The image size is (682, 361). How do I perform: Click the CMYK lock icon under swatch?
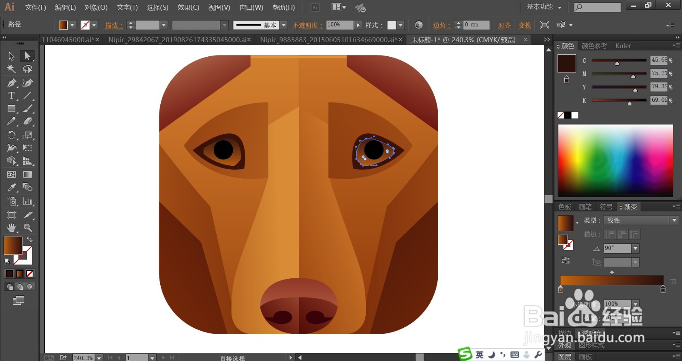coord(566,79)
